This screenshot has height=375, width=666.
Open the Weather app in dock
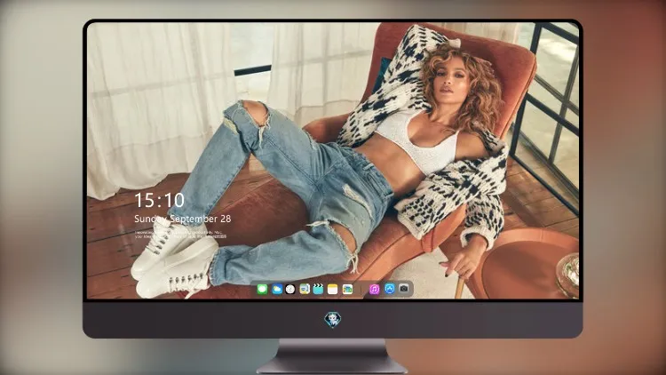point(277,290)
